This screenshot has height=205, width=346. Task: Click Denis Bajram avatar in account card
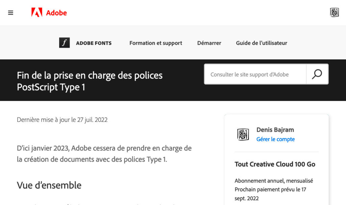(243, 134)
